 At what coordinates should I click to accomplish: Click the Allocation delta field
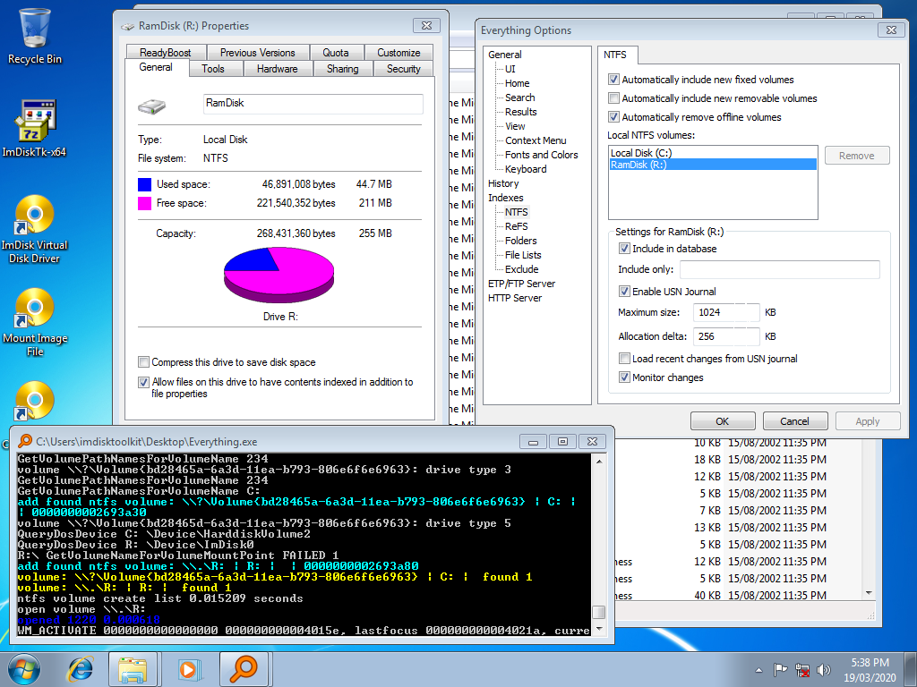[x=726, y=336]
